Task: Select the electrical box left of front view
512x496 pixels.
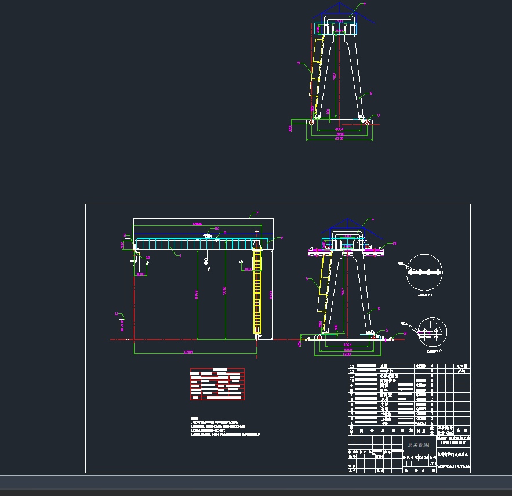Action: coord(122,324)
